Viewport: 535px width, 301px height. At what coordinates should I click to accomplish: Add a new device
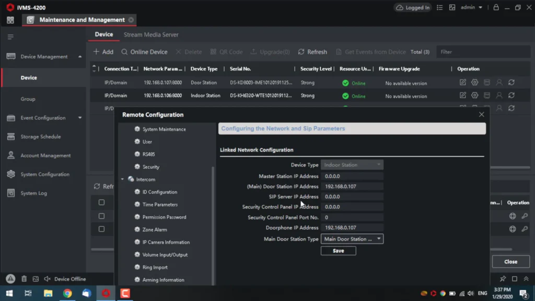(103, 52)
